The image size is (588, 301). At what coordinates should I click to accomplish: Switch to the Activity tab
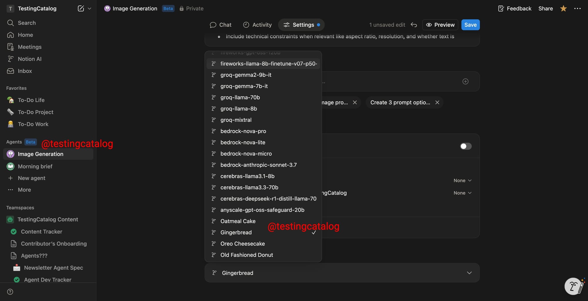pyautogui.click(x=257, y=25)
